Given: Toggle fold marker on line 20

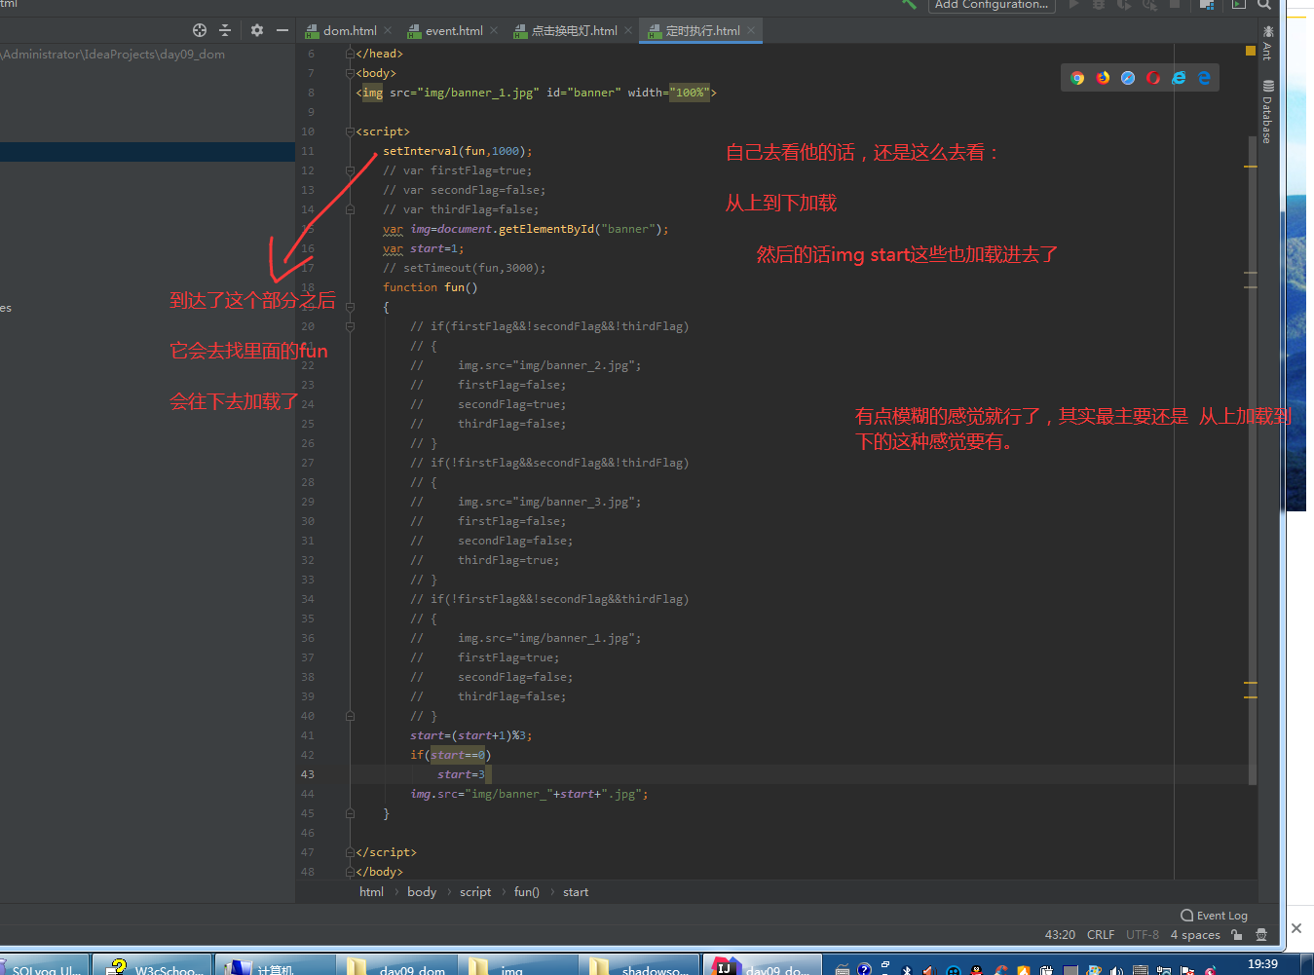Looking at the screenshot, I should point(350,326).
